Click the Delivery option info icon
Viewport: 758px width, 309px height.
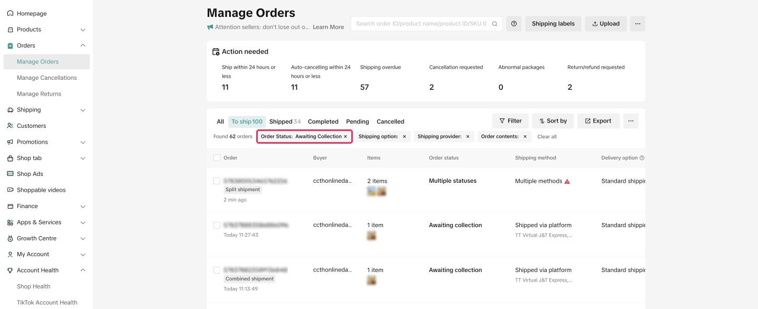[642, 158]
